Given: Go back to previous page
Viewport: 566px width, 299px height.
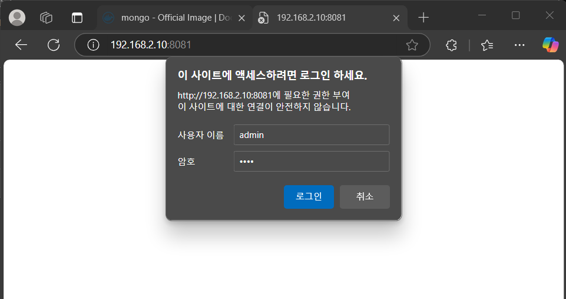Looking at the screenshot, I should coord(21,45).
